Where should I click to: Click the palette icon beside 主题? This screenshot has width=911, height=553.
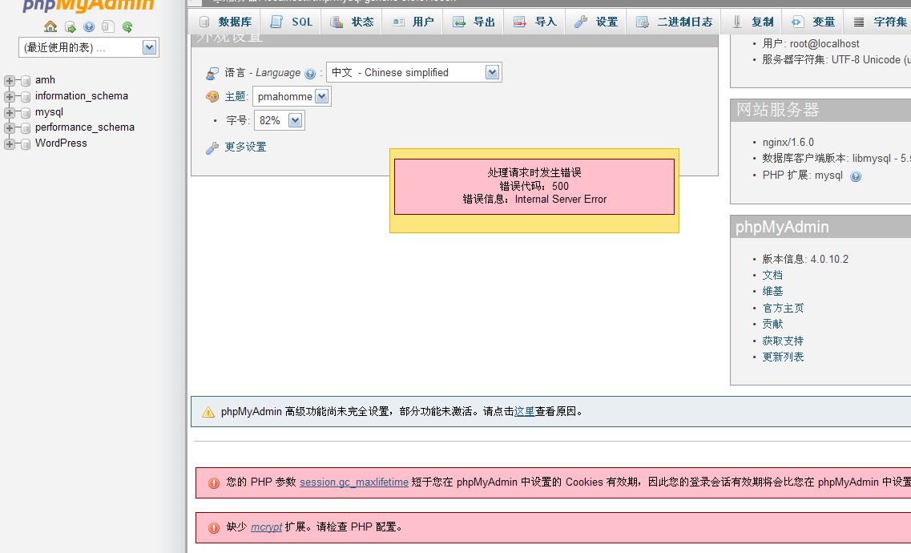coord(212,97)
